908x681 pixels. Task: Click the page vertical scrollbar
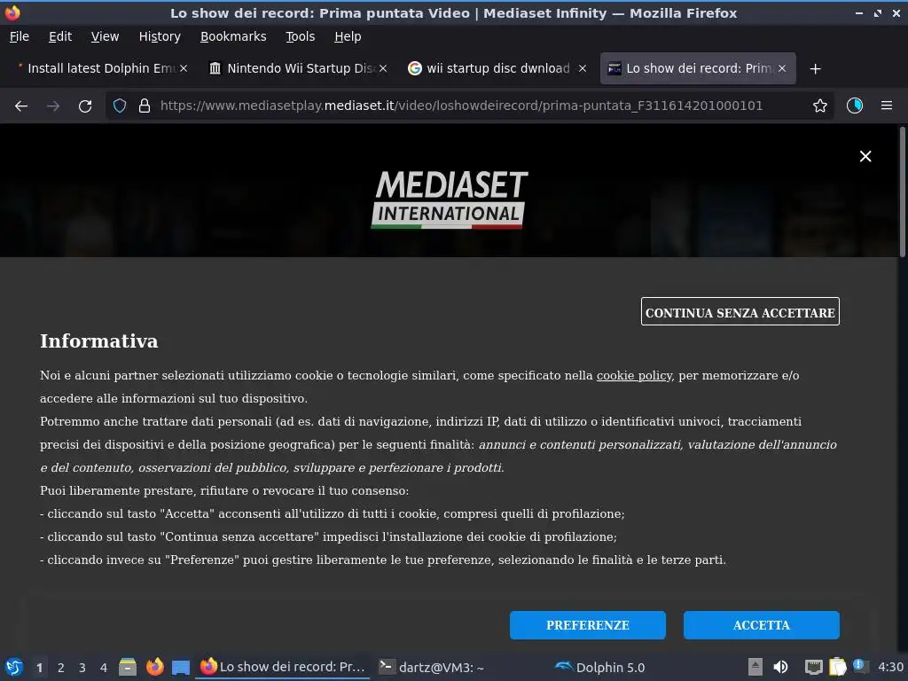902,192
